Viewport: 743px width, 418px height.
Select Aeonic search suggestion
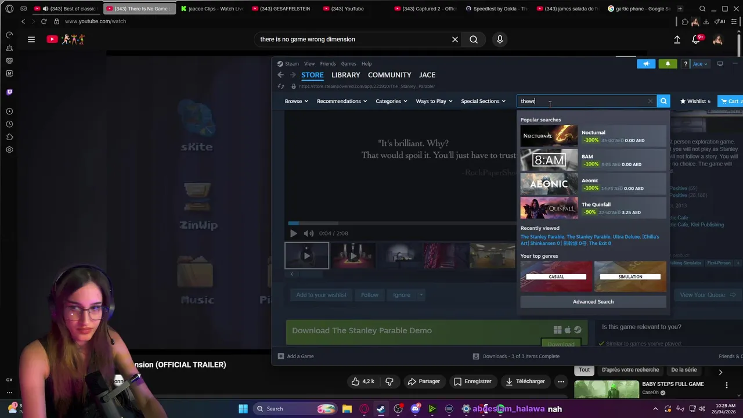click(x=593, y=184)
